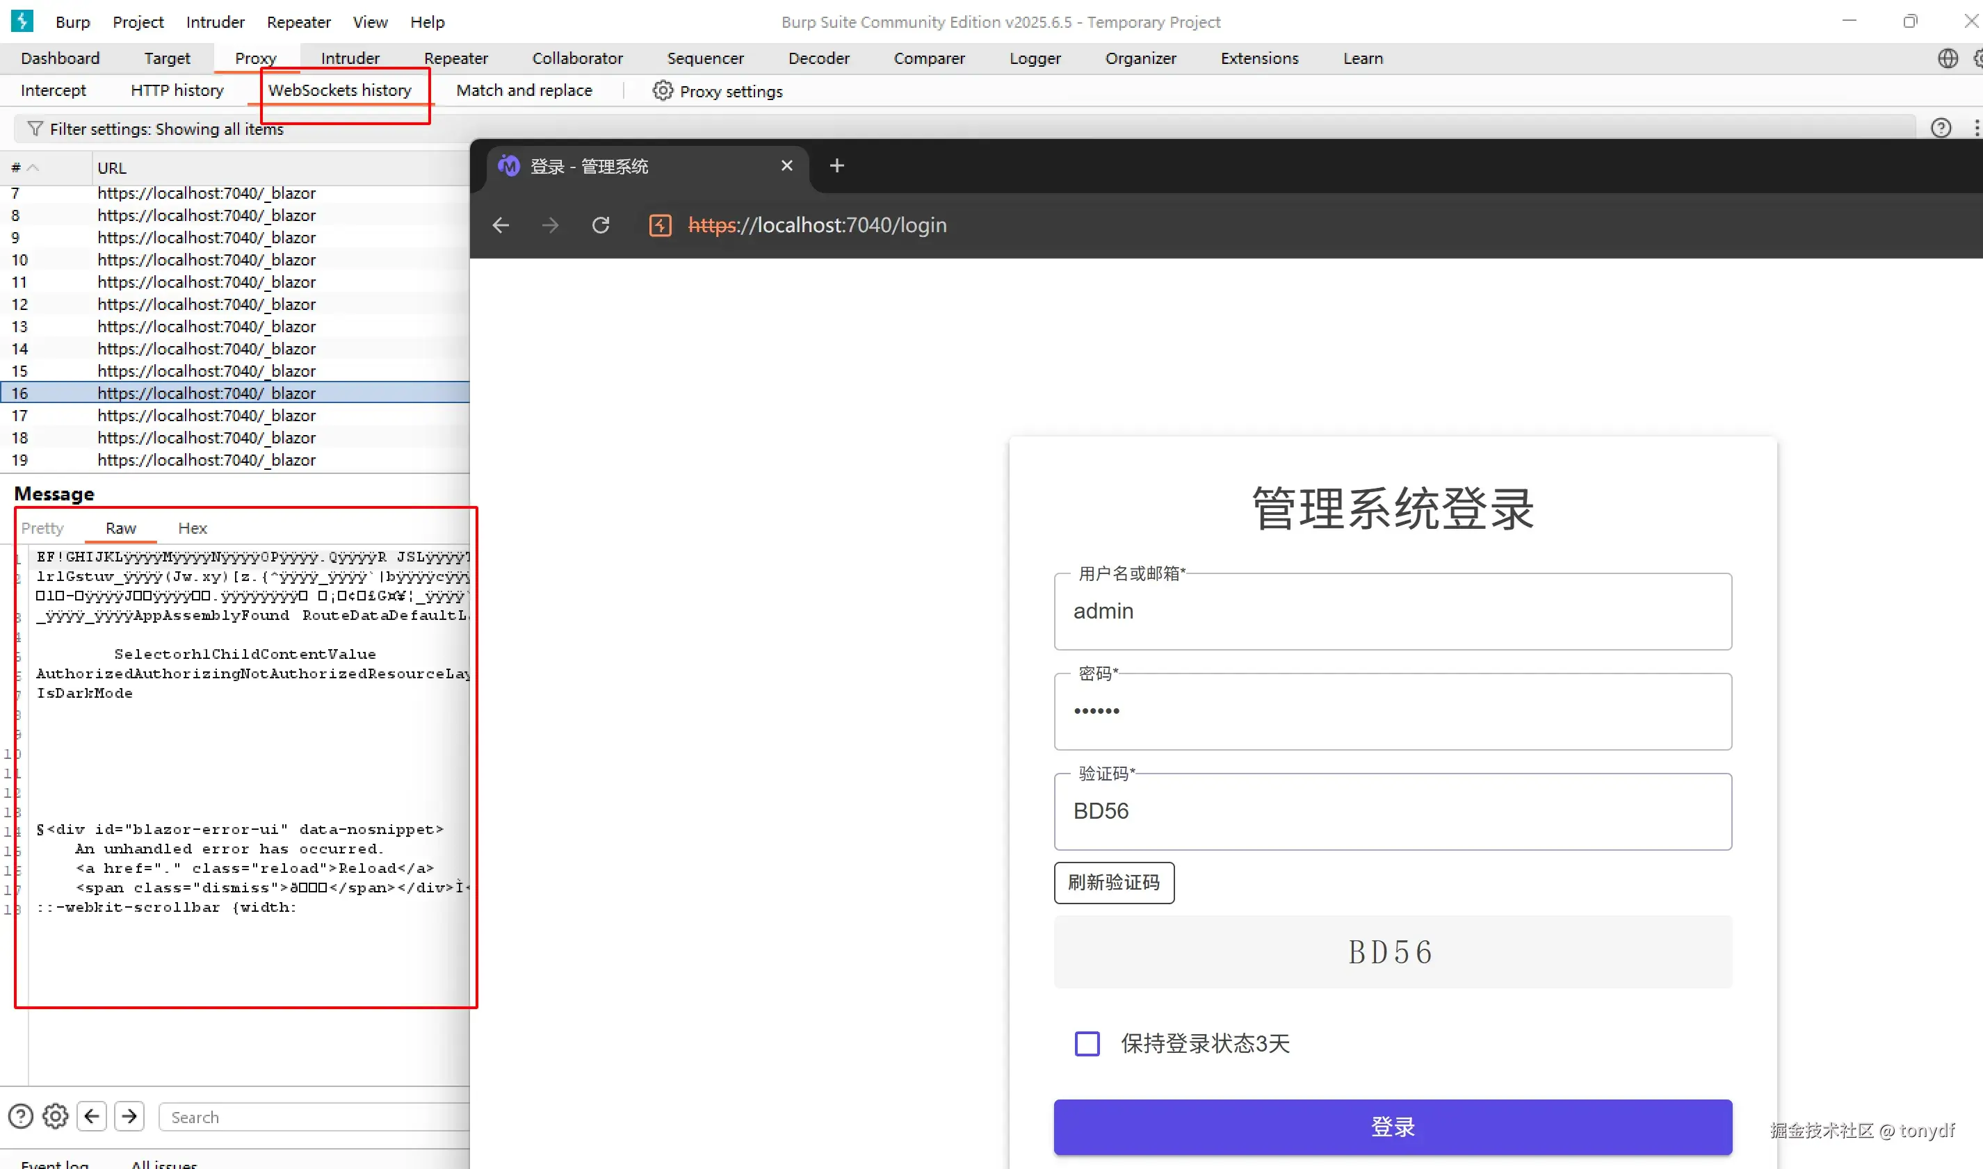Screen dimensions: 1983x1169
Task: Click search settings gear beside Search box
Action: 55,1116
